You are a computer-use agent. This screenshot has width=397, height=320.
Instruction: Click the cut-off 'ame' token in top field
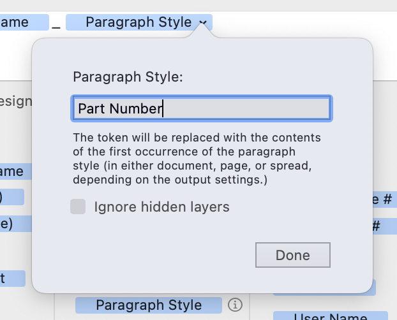click(24, 22)
